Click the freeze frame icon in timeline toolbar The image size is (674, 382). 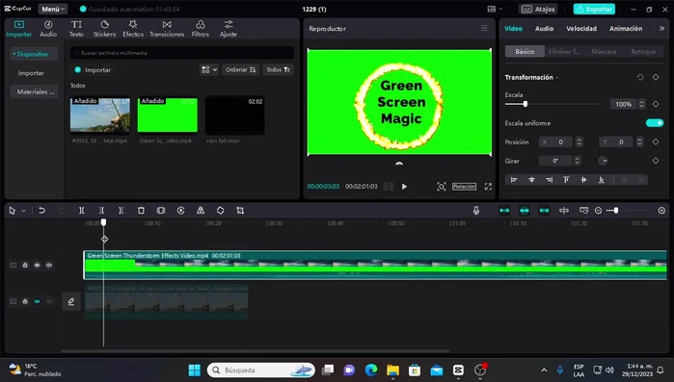point(161,211)
